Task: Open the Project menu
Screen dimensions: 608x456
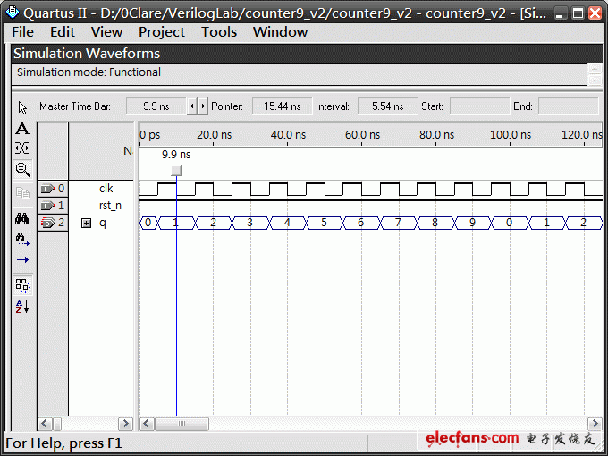Action: [162, 32]
